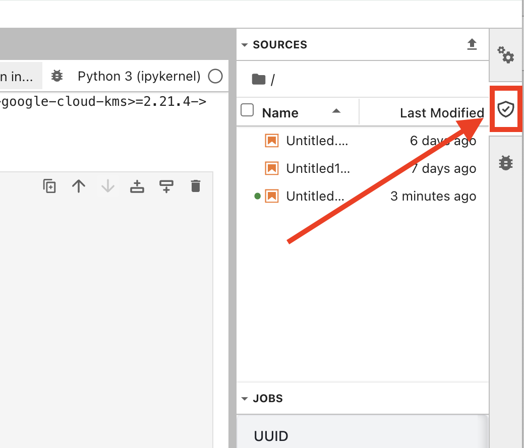Collapse the SOURCES section

pyautogui.click(x=245, y=45)
